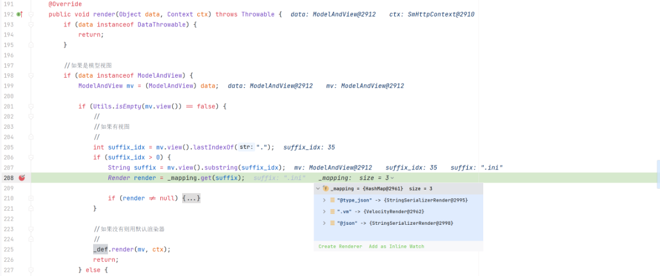Click inline hint mv: ModelAndView@2912 on line 199
Image resolution: width=660 pixels, height=276 pixels.
pyautogui.click(x=365, y=86)
